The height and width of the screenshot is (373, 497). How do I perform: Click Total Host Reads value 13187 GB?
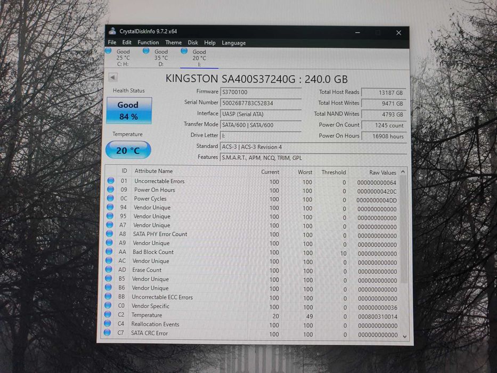click(384, 93)
